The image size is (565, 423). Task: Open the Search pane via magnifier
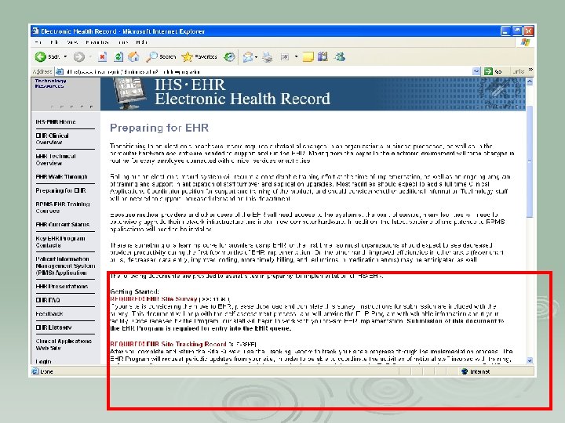[160, 57]
